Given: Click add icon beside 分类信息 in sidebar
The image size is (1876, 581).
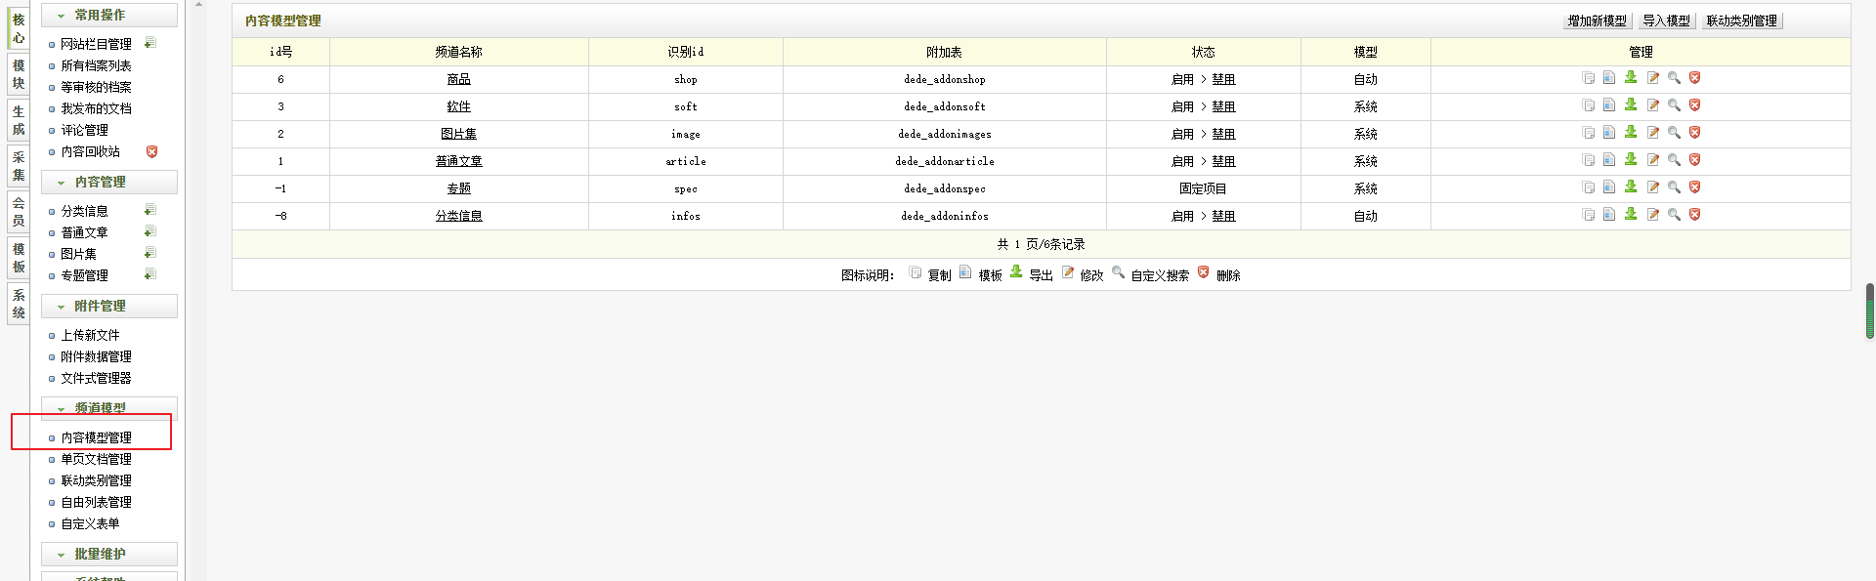Looking at the screenshot, I should (150, 210).
